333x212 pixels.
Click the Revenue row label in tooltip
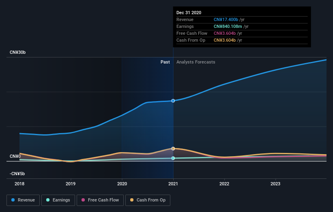coord(185,19)
